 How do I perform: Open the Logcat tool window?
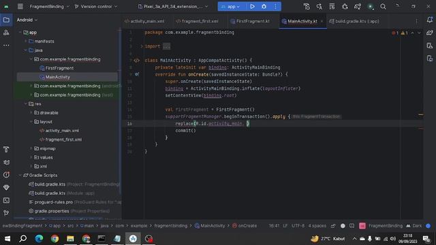point(6,162)
